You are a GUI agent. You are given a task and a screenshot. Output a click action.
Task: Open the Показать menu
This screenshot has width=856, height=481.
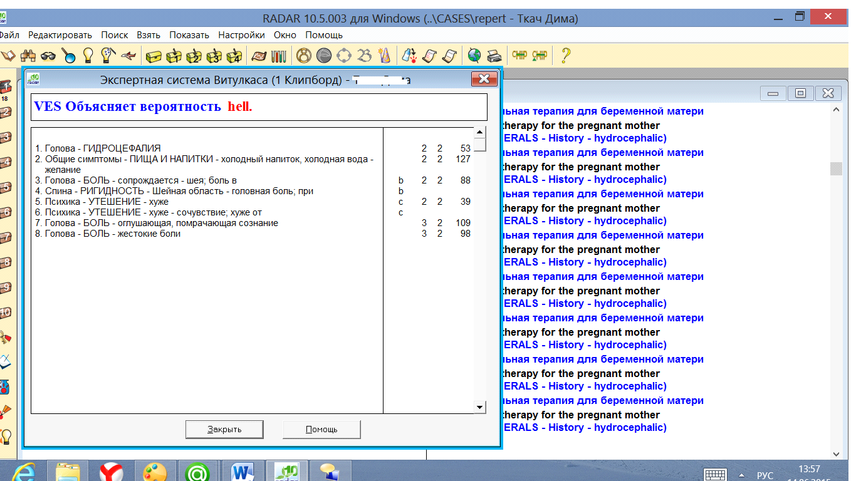189,35
